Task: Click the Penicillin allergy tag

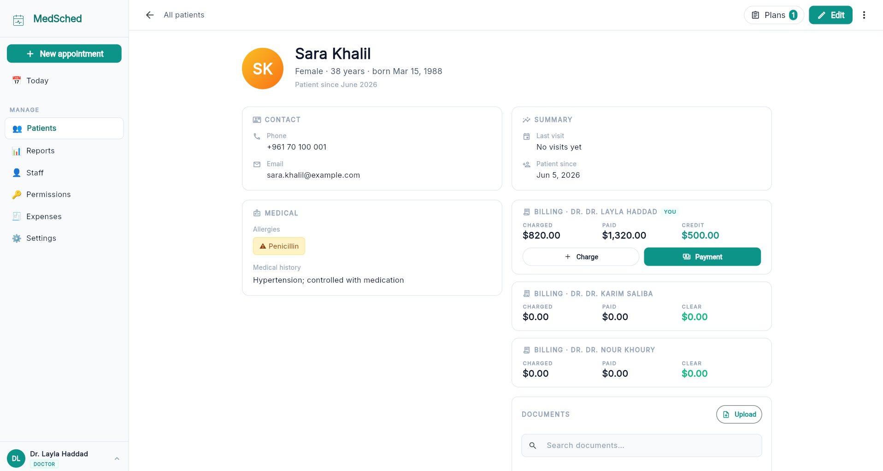Action: [x=279, y=246]
